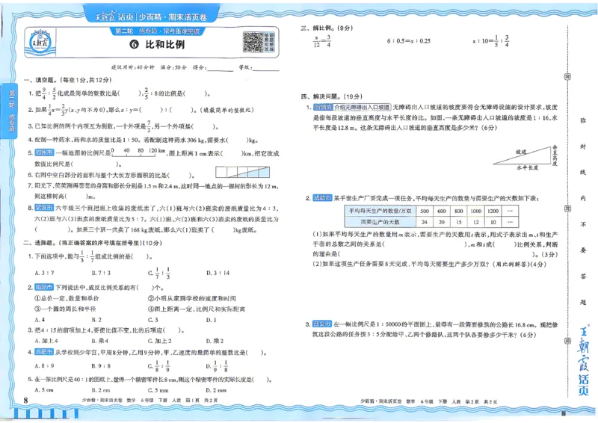Click the QR code beside the title
Screen dimensions: 598x423
(x=253, y=42)
